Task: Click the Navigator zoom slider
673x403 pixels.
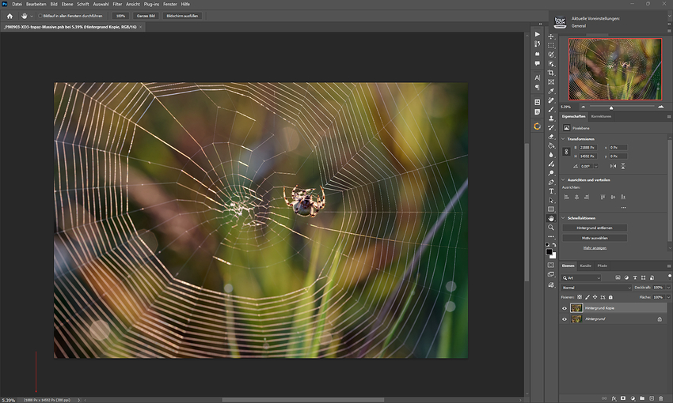Action: [x=611, y=107]
